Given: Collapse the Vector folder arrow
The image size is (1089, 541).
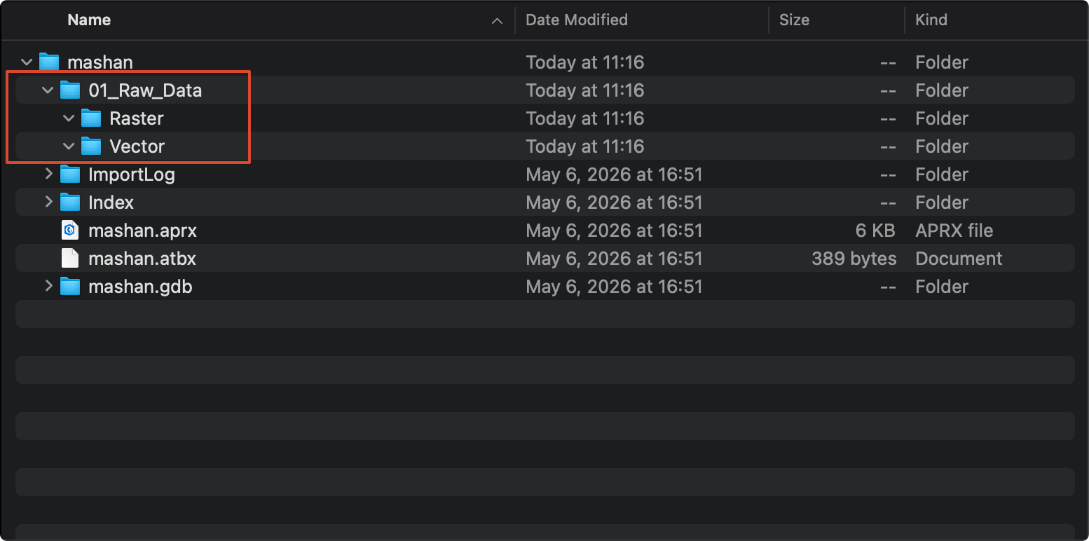Looking at the screenshot, I should 69,146.
